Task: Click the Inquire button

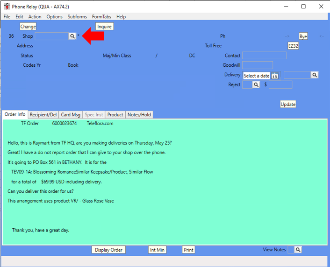Action: [x=104, y=27]
